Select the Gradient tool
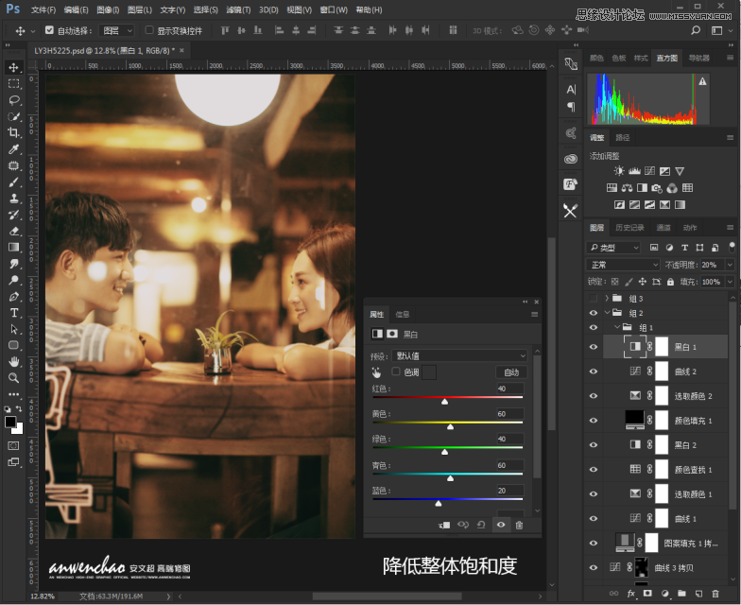 click(x=13, y=248)
